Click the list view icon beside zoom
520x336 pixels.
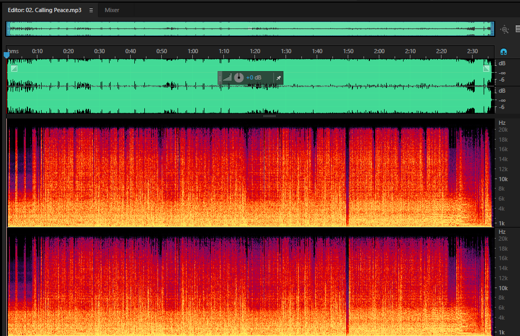(518, 29)
